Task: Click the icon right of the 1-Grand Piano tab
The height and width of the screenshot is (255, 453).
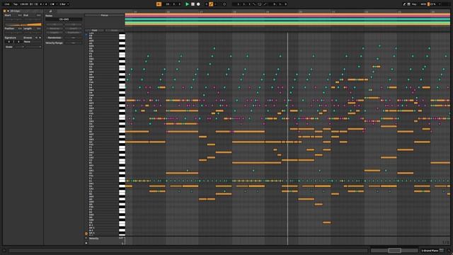Action: pos(442,250)
